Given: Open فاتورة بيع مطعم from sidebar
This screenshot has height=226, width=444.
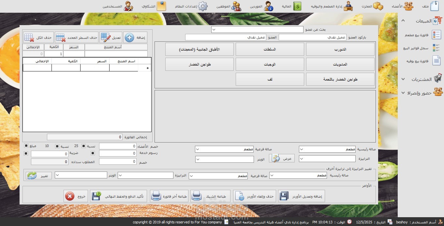Looking at the screenshot, I should [x=423, y=35].
